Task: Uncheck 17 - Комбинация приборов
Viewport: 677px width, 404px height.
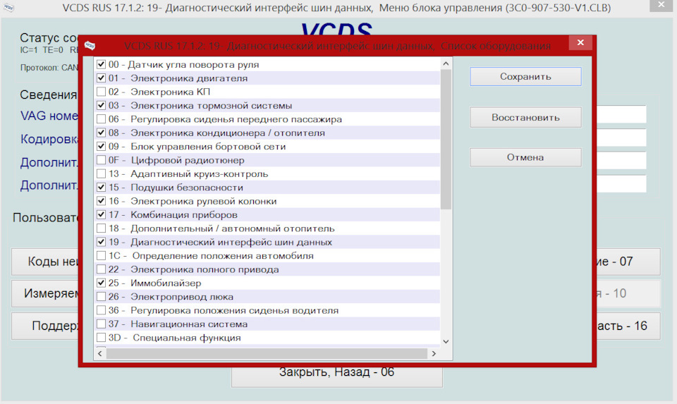Action: [x=101, y=214]
